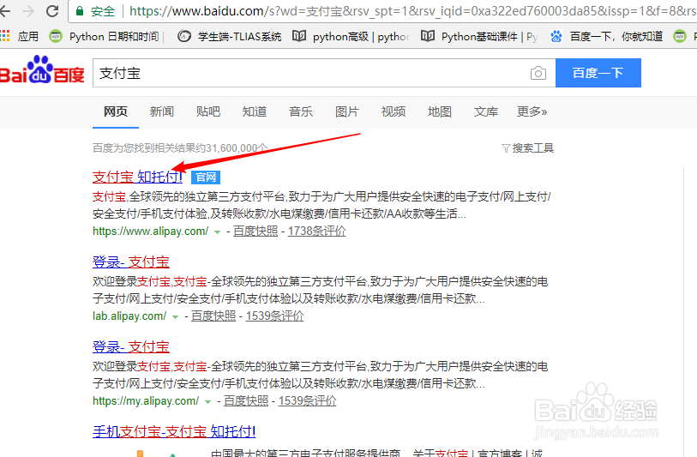The width and height of the screenshot is (697, 457).
Task: Click the Baidu logo
Action: 42,70
